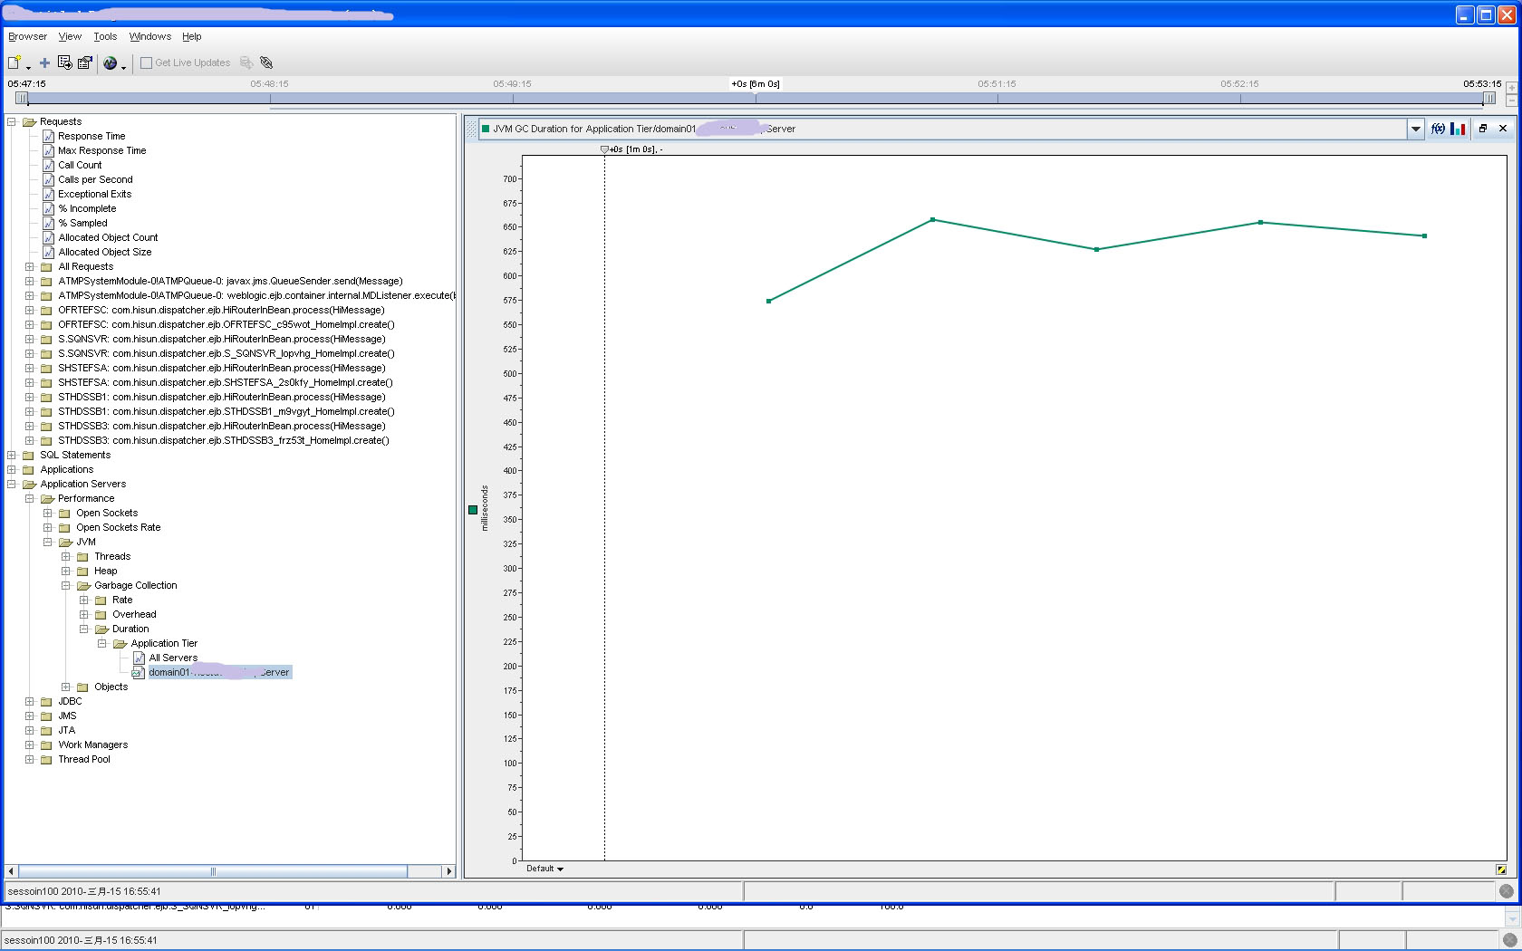Screen dimensions: 1522x951
Task: Expand the Applications node
Action: click(11, 469)
